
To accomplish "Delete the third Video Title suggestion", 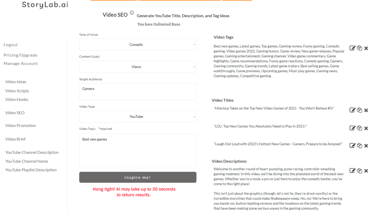I will [x=366, y=145].
